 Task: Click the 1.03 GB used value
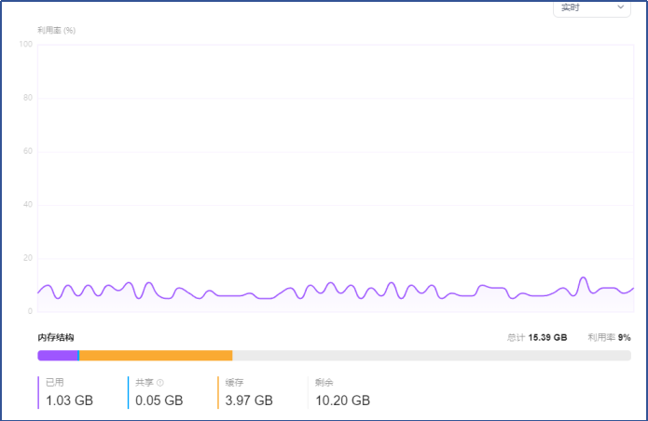(69, 401)
